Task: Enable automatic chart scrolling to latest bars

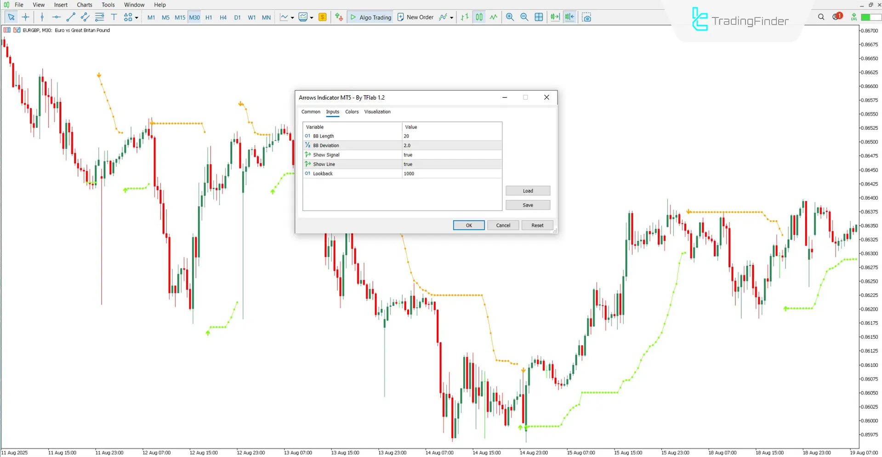Action: (555, 17)
